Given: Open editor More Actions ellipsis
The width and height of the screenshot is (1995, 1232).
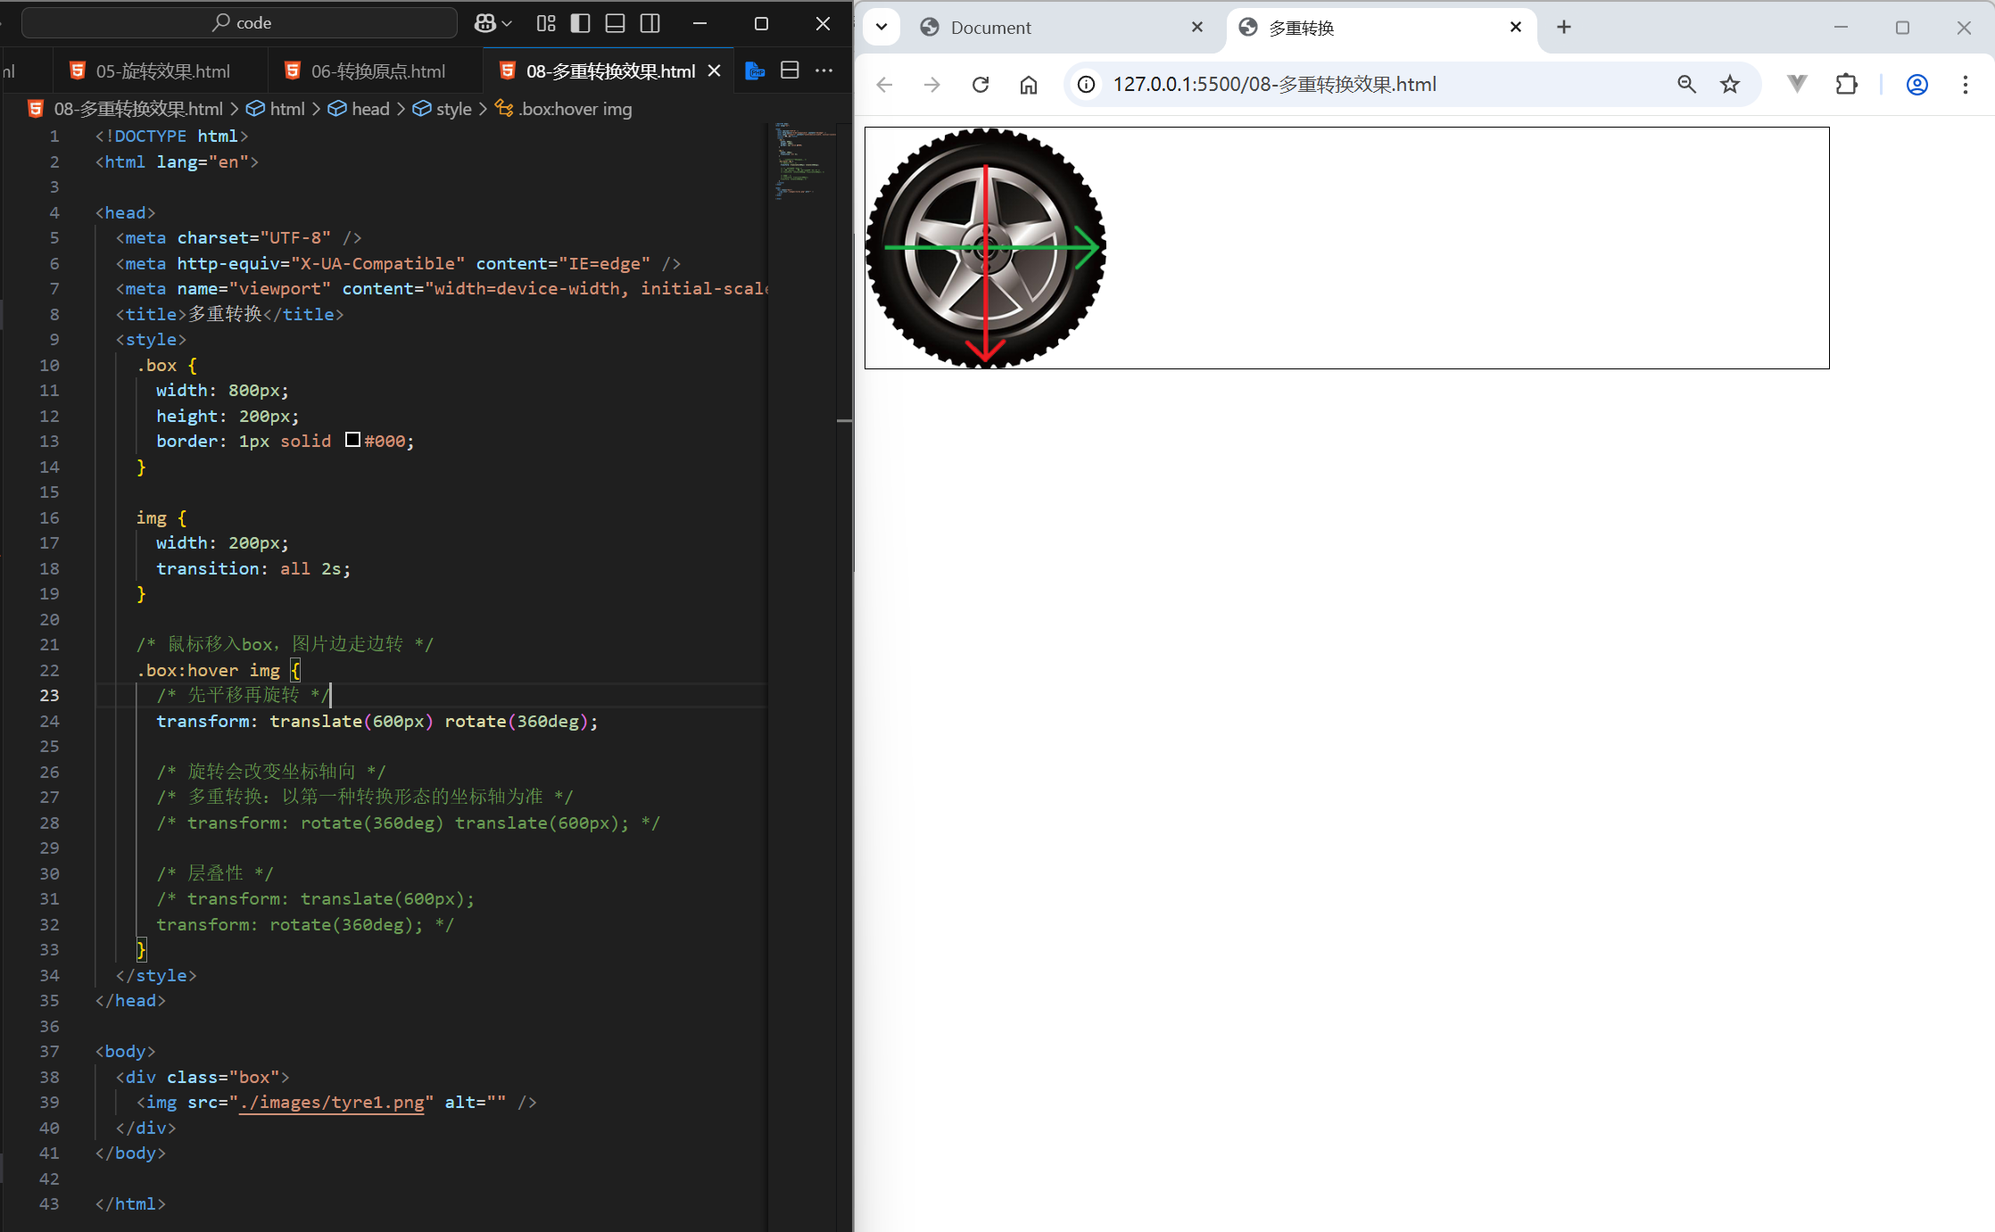Looking at the screenshot, I should point(824,70).
